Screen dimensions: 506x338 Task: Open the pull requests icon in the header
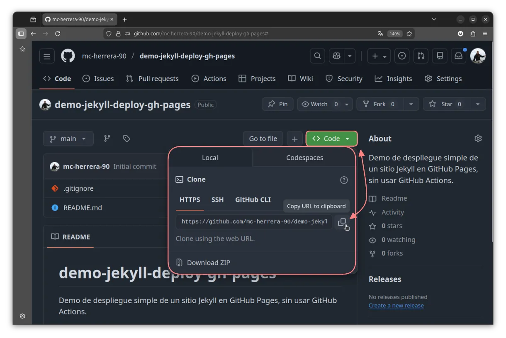tap(421, 56)
